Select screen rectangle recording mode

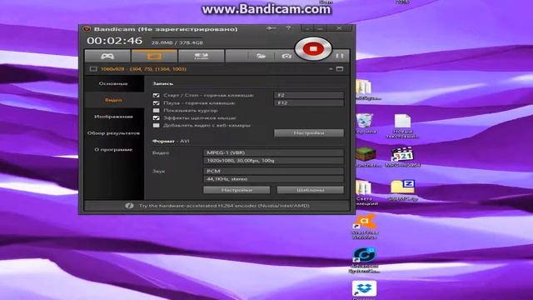point(154,56)
